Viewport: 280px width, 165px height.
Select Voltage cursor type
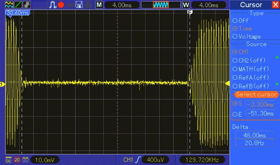click(235, 36)
